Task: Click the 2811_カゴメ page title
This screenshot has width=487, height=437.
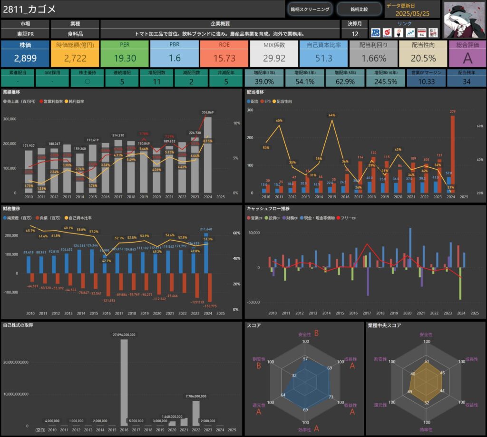Action: pyautogui.click(x=29, y=10)
